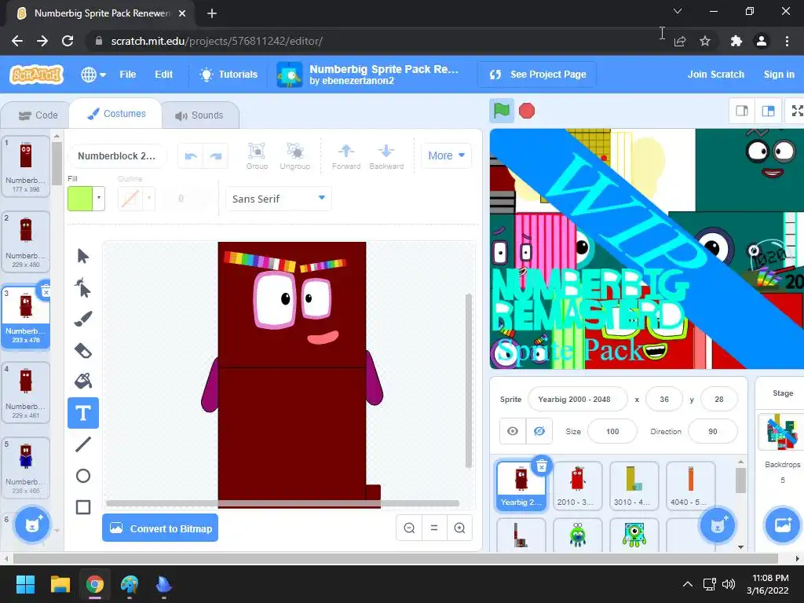Select the Brush tool
The height and width of the screenshot is (603, 804).
click(x=83, y=319)
